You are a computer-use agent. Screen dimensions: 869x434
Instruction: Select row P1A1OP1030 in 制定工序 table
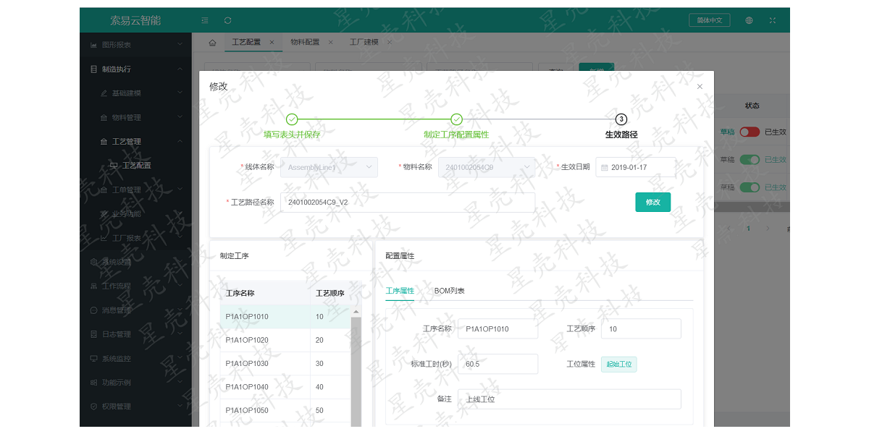coord(285,364)
